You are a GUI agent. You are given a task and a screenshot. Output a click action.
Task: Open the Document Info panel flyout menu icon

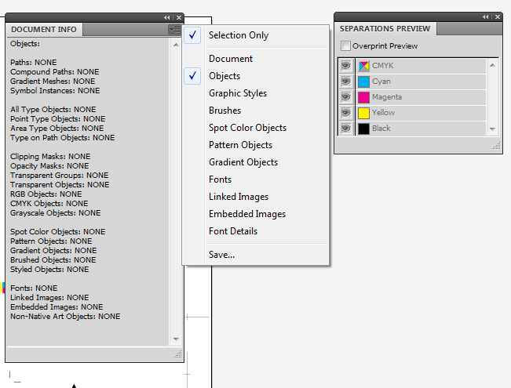175,30
